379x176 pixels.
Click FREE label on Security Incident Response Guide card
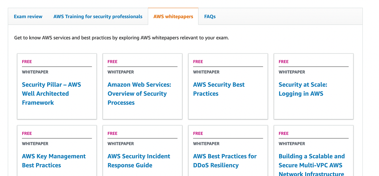112,133
